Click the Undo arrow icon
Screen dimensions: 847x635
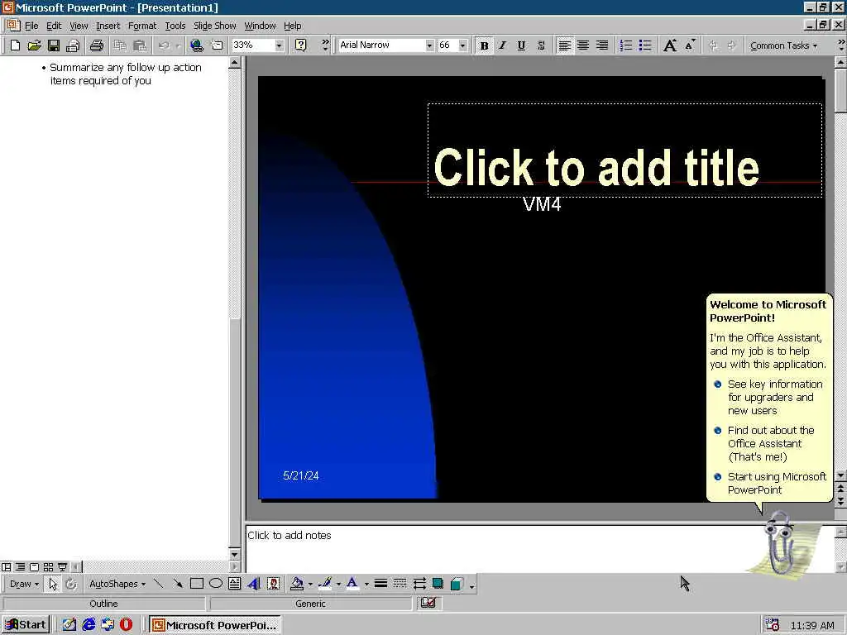(x=164, y=46)
